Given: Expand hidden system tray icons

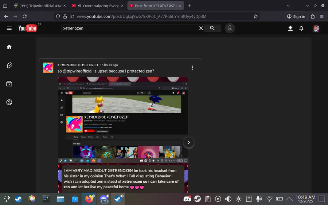Looking at the screenshot, I should pos(289,199).
